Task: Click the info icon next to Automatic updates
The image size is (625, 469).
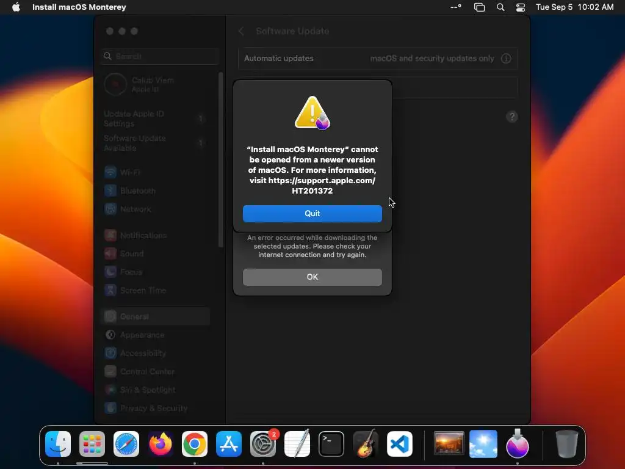Action: [506, 58]
